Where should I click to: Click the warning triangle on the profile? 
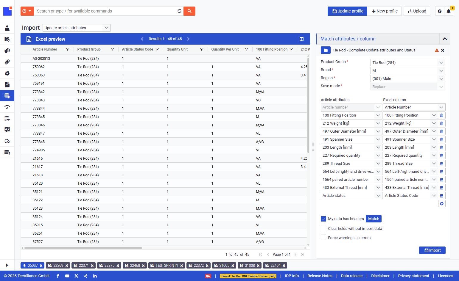(x=437, y=50)
